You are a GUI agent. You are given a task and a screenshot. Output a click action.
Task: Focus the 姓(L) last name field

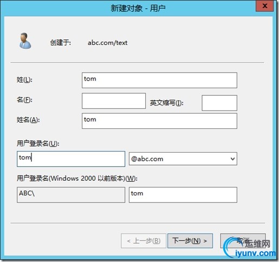pyautogui.click(x=159, y=80)
